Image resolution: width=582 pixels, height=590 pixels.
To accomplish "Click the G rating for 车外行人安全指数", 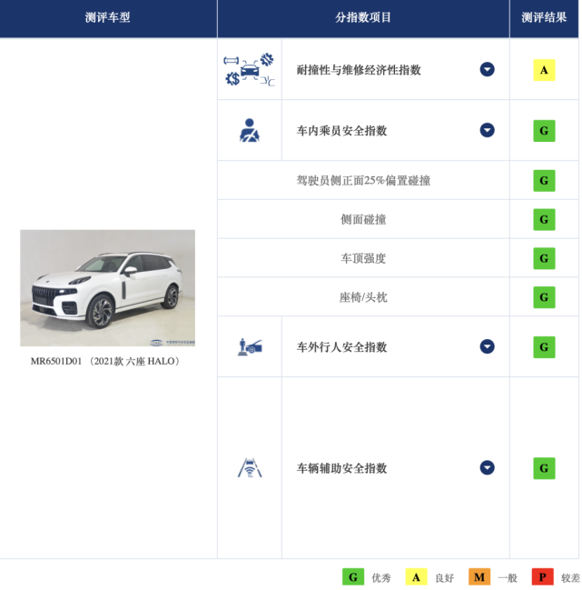I will pyautogui.click(x=544, y=347).
